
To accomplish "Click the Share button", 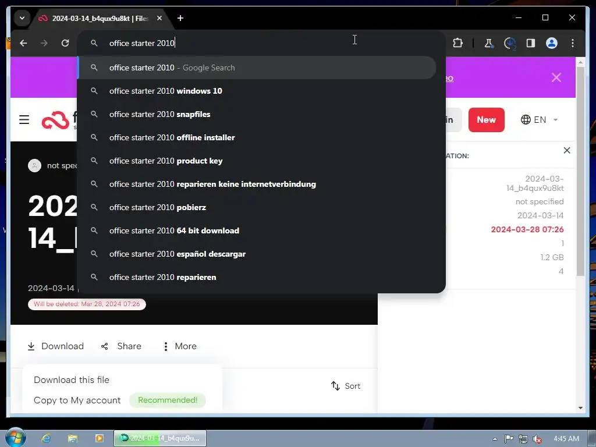I will coord(121,346).
